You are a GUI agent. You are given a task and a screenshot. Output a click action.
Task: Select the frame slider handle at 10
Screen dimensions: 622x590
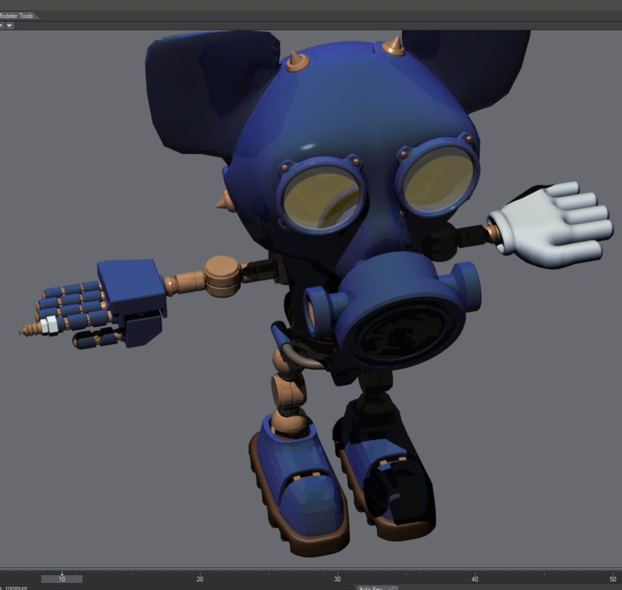point(61,578)
